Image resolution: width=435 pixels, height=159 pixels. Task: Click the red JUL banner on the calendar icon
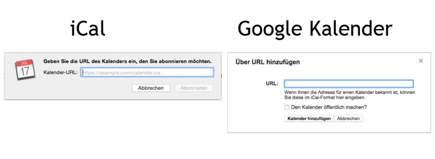coord(24,64)
